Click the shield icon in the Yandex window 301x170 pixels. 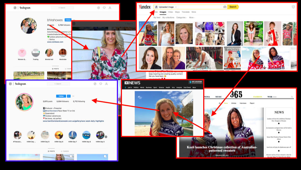293,7
